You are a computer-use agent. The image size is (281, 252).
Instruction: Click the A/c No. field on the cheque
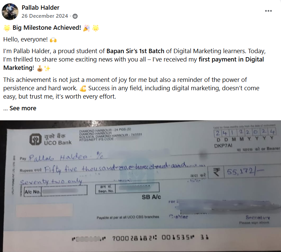coord(56,191)
